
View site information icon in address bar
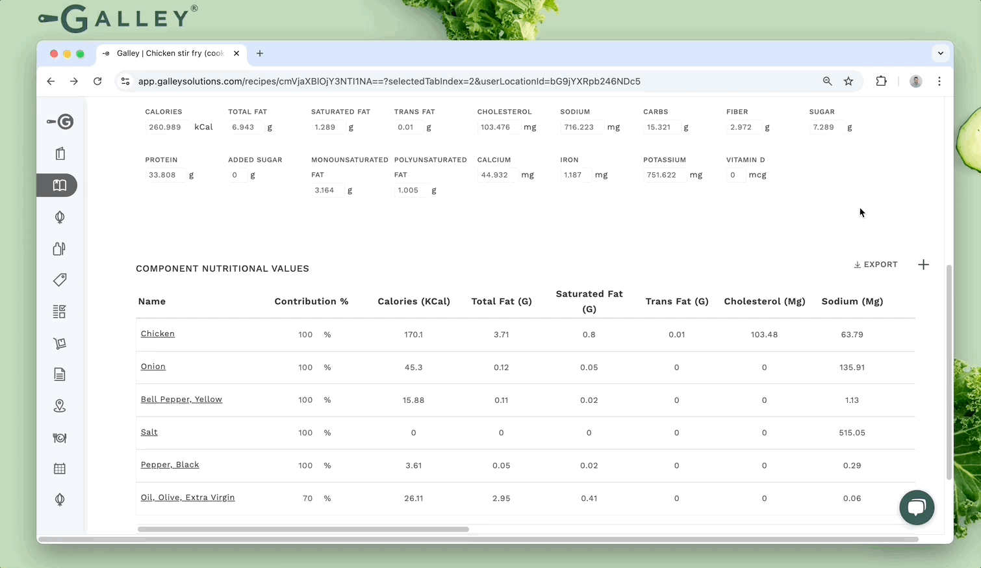(x=125, y=81)
